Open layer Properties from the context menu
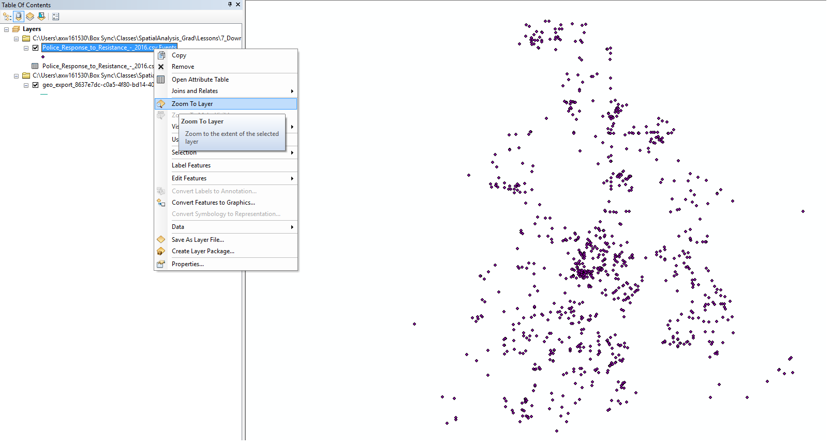This screenshot has height=447, width=832. click(226, 264)
